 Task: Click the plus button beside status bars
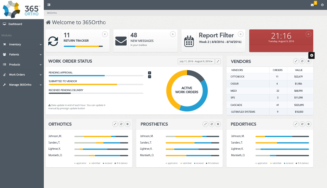[150, 73]
